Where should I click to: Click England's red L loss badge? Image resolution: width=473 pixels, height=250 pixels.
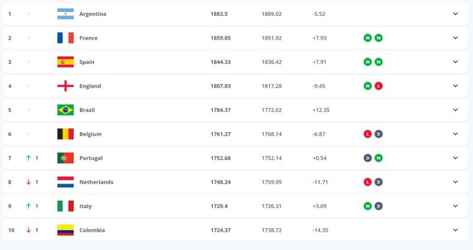click(x=378, y=86)
